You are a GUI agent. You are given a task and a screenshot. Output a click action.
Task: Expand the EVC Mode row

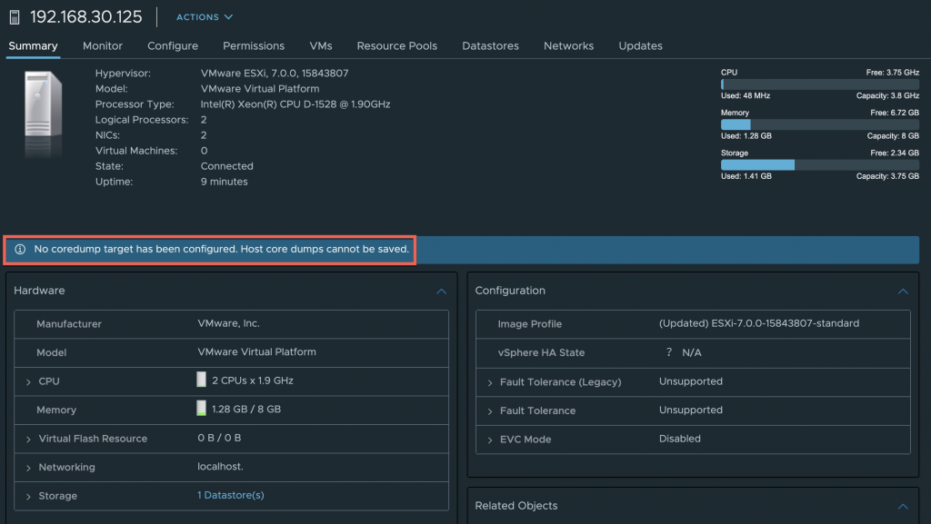pyautogui.click(x=490, y=440)
